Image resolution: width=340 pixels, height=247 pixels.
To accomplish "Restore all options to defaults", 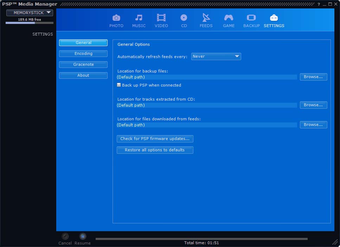I will pos(155,150).
